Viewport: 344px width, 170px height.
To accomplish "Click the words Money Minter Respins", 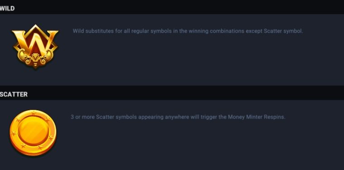I will point(257,117).
